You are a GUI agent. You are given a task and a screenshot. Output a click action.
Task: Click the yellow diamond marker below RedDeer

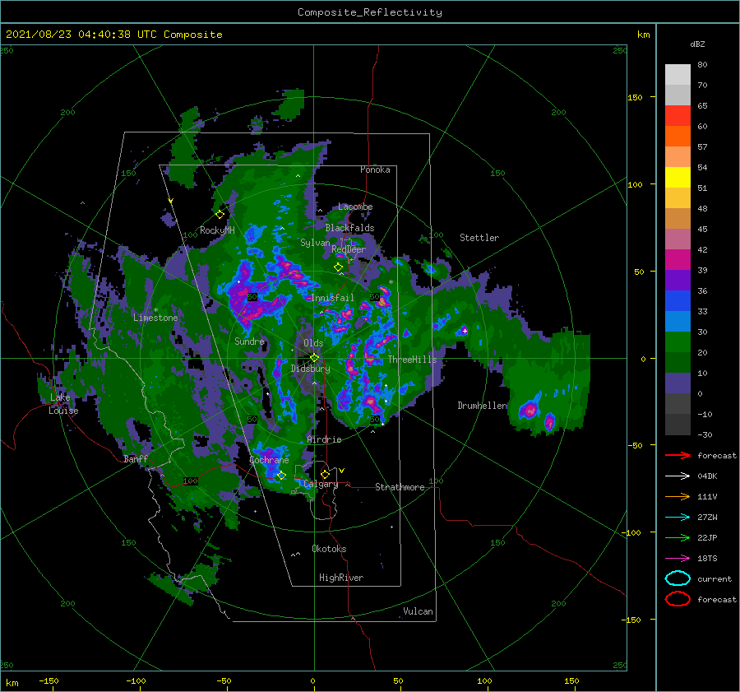(339, 267)
